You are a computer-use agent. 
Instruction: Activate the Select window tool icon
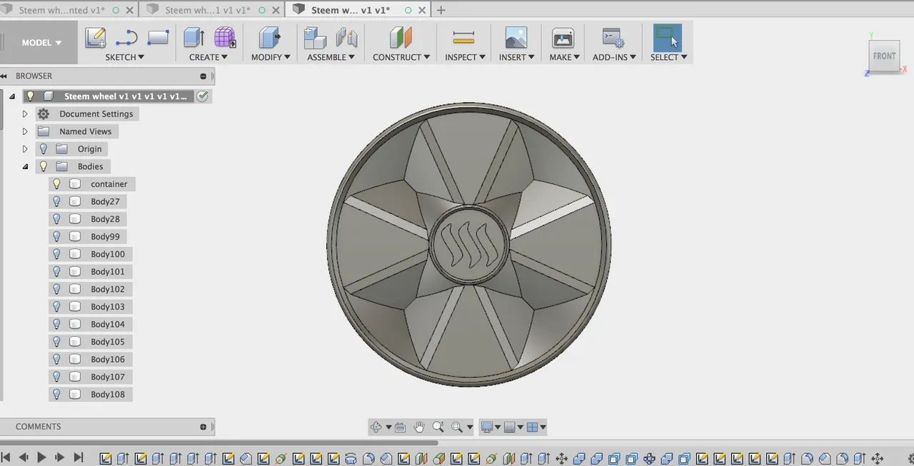(x=668, y=38)
